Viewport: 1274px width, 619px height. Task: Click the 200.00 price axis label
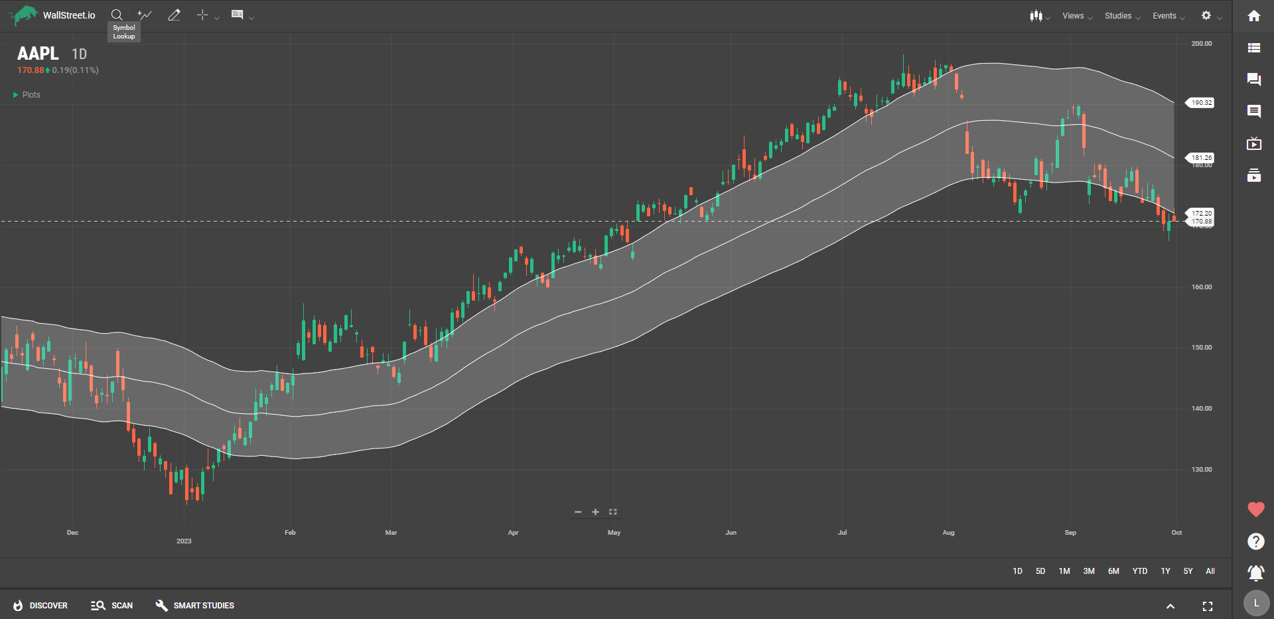[1202, 44]
